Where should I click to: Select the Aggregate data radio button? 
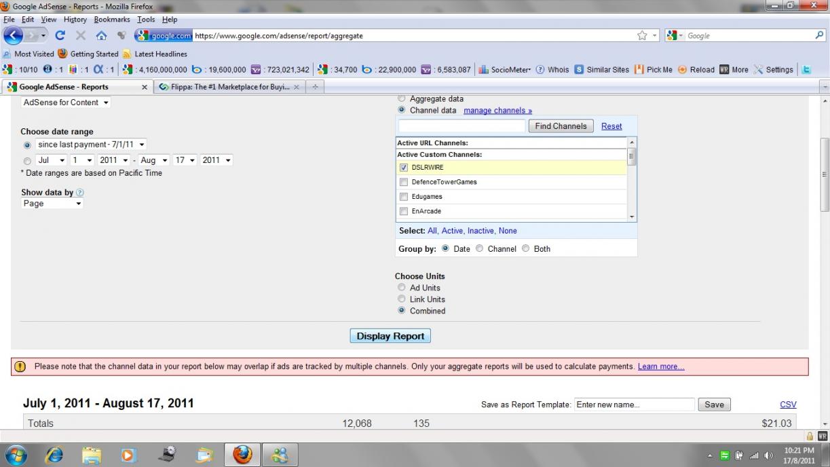402,98
